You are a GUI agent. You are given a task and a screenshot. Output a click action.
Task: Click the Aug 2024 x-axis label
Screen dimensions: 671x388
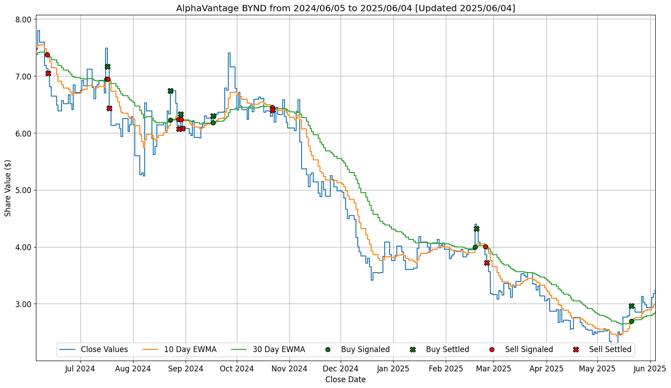point(133,369)
